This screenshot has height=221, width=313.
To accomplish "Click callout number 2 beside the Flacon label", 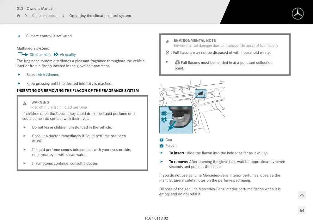I will coord(162,146).
